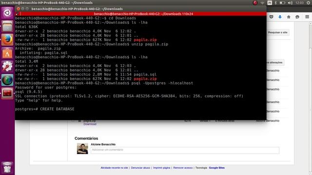Launch Firefox from the dock
Image resolution: width=312 pixels, height=175 pixels.
click(x=7, y=40)
